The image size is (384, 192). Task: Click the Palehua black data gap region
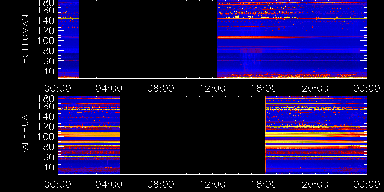click(193, 135)
